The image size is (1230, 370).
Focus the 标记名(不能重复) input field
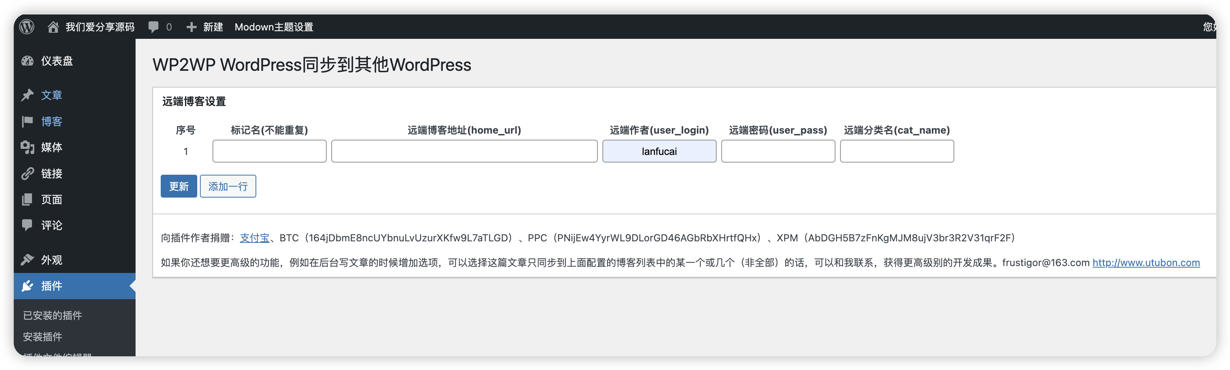tap(269, 152)
